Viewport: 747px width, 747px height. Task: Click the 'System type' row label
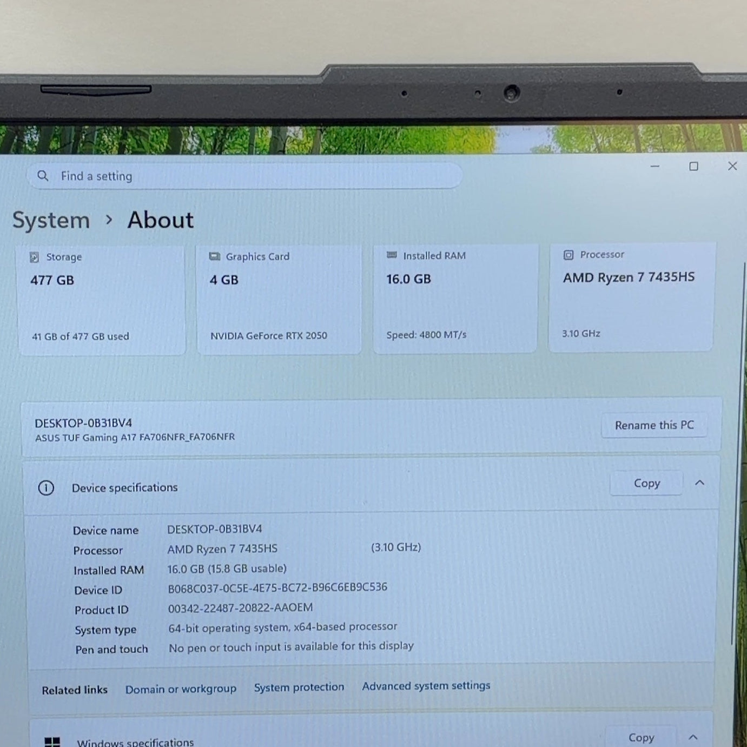[105, 630]
